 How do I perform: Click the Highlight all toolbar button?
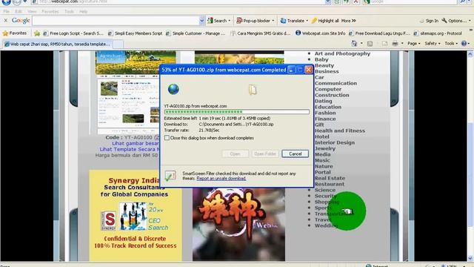(325, 21)
